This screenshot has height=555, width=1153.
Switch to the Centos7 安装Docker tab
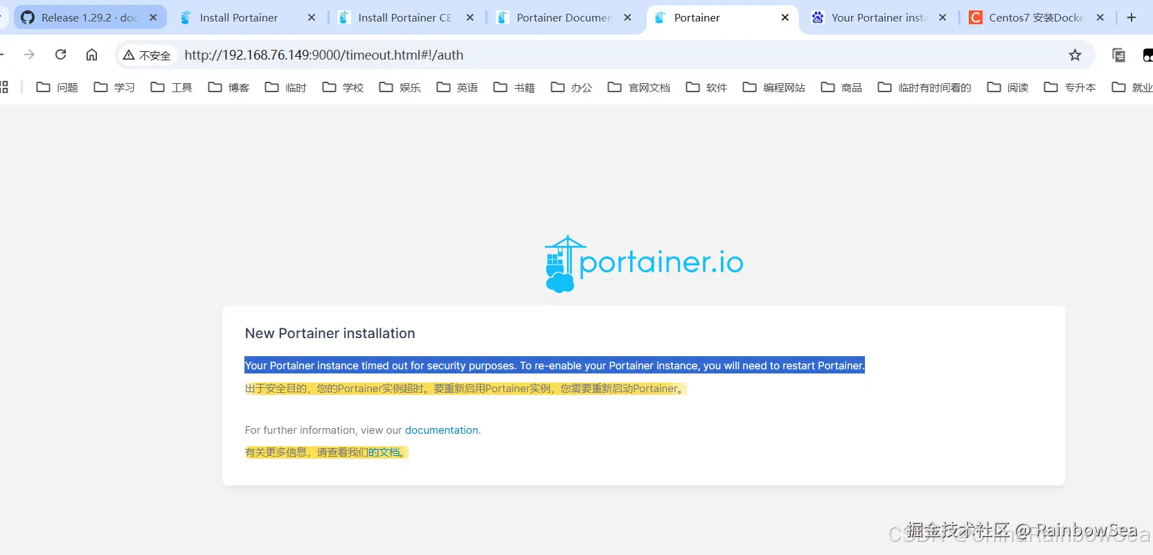click(1036, 17)
